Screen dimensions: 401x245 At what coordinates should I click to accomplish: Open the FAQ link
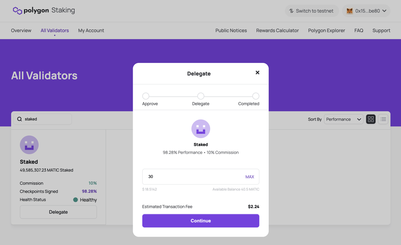359,30
